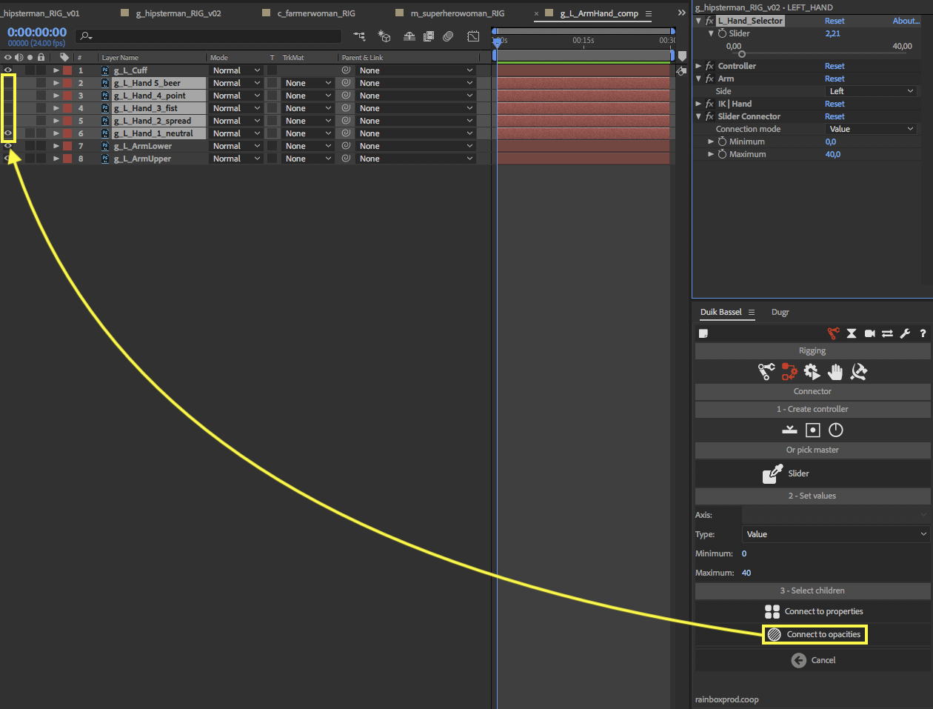Toggle Draft 3D icon in timeline
The height and width of the screenshot is (709, 933).
[384, 36]
